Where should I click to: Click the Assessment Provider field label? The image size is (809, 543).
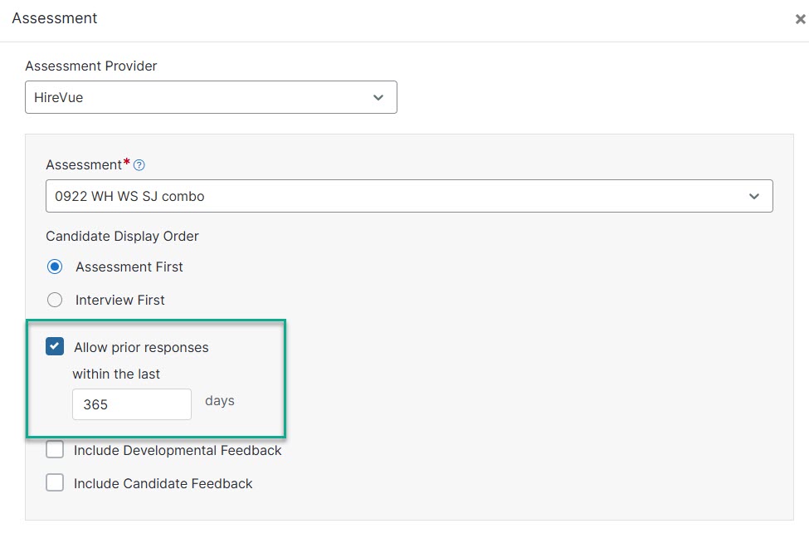[x=91, y=66]
